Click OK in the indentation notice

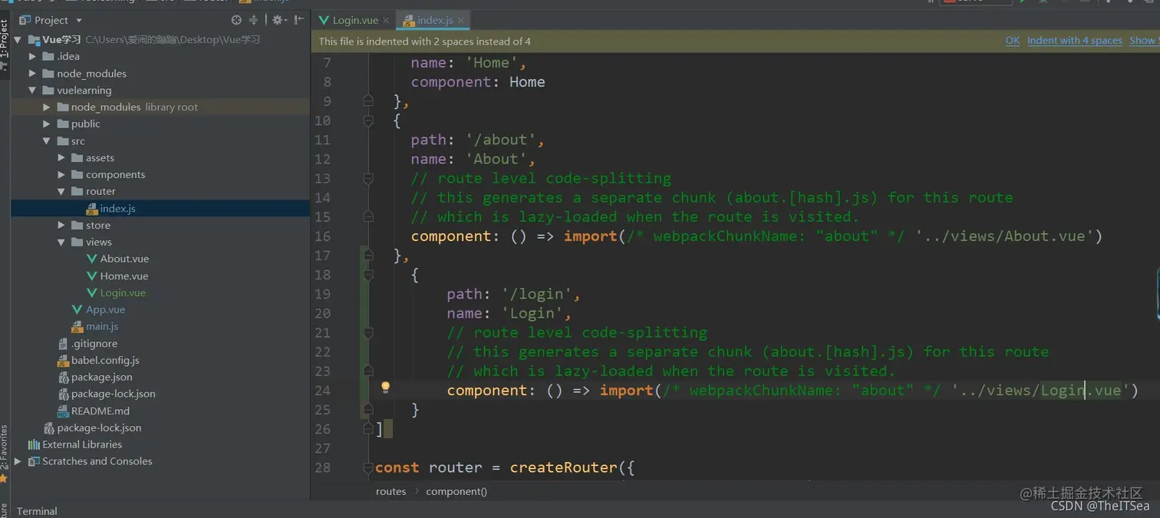click(1013, 41)
